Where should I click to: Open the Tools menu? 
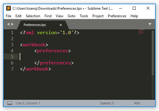coord(84,16)
